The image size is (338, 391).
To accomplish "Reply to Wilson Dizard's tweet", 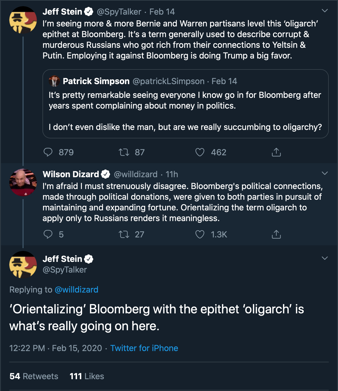I will point(48,234).
